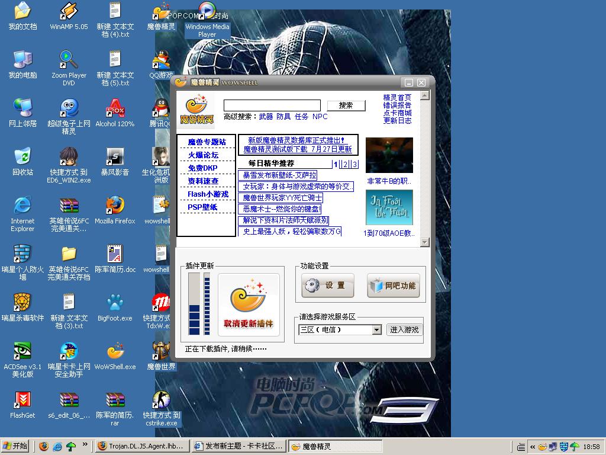Select 火爆论坛 in the left menu

tap(203, 155)
